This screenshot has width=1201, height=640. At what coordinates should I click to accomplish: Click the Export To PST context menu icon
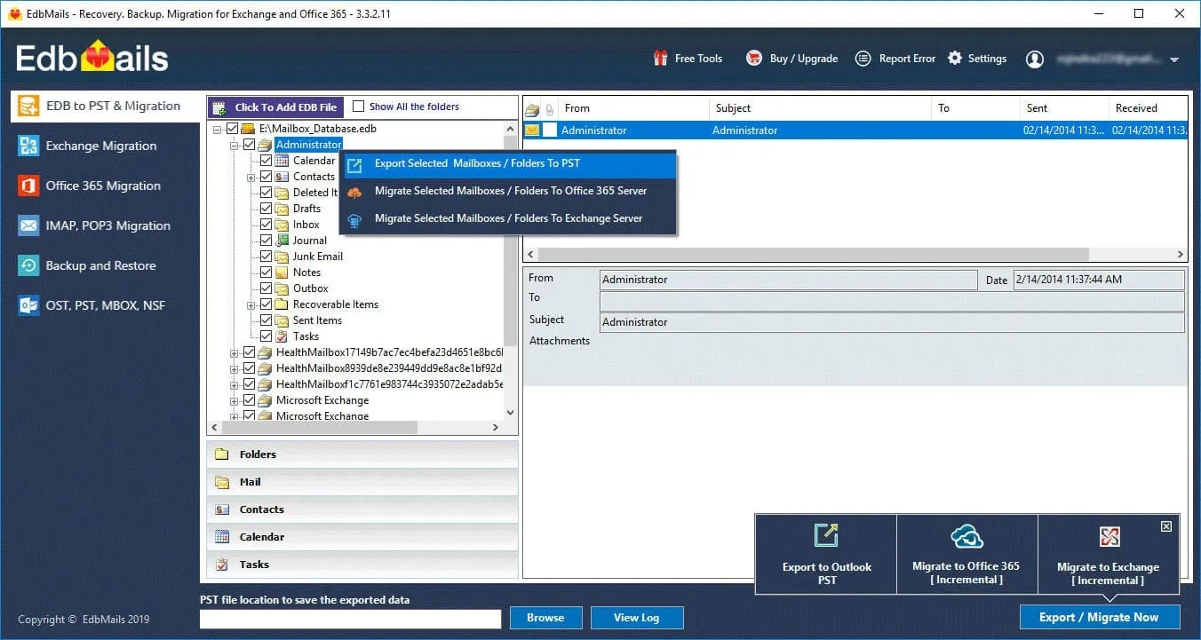(354, 164)
